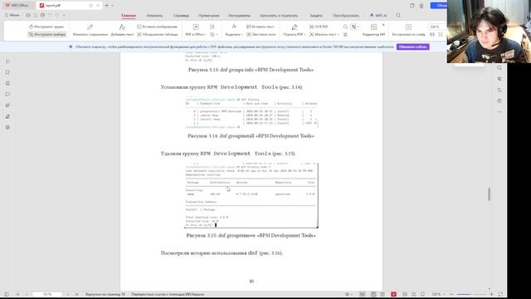The height and width of the screenshot is (299, 531).
Task: Switch to the Page ribbon tab
Action: click(181, 16)
